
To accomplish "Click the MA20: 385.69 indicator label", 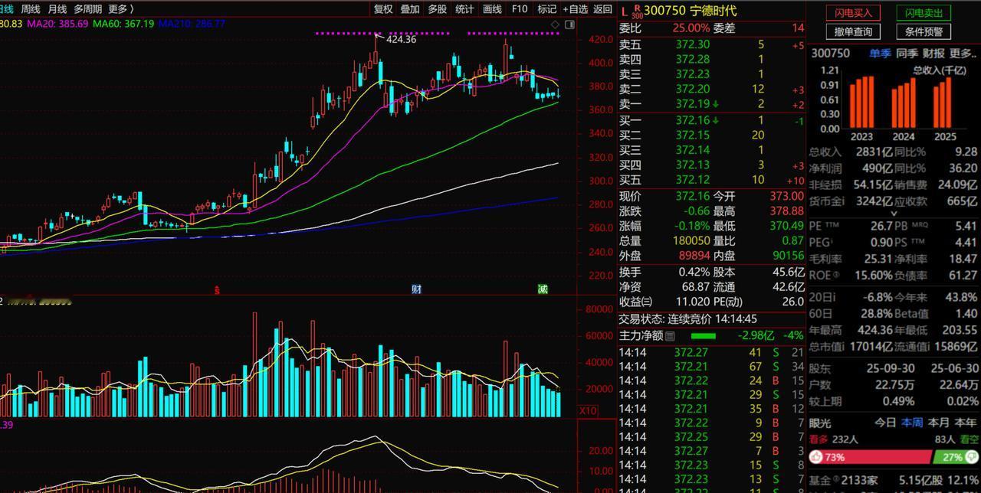I will pos(57,24).
